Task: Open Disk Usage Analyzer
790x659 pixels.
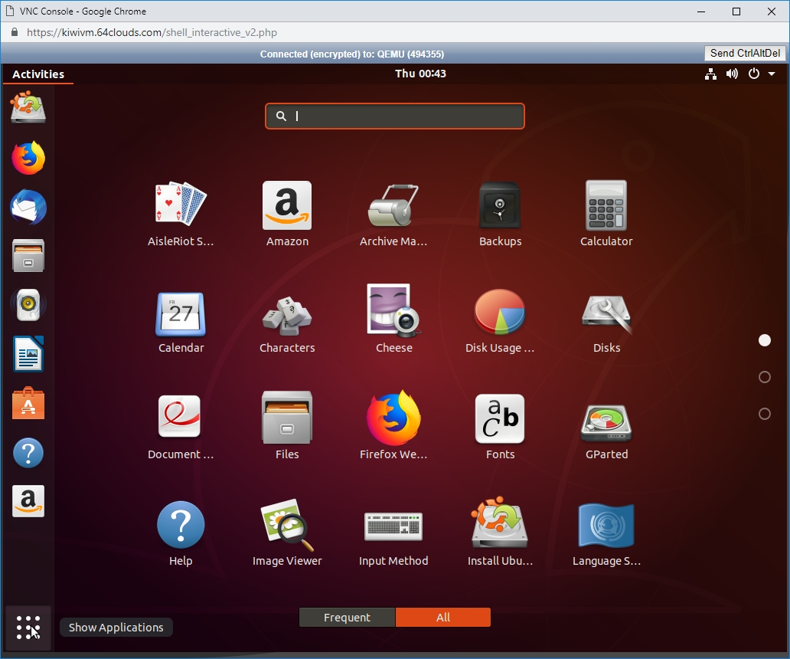Action: (500, 314)
